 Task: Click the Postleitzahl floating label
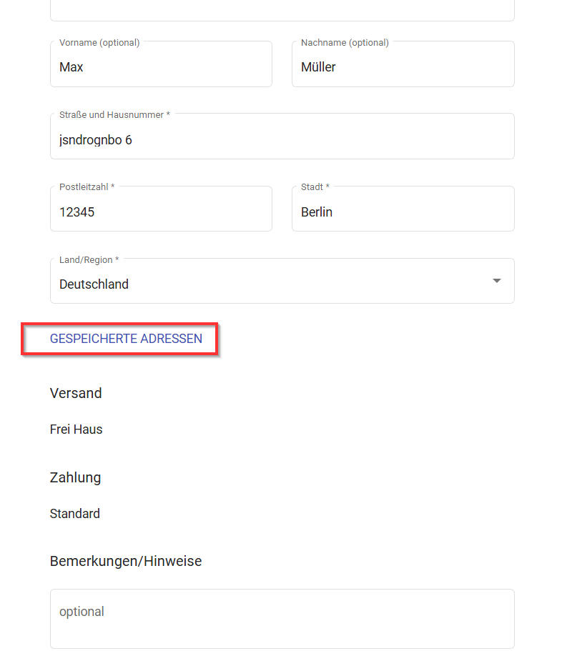click(87, 187)
